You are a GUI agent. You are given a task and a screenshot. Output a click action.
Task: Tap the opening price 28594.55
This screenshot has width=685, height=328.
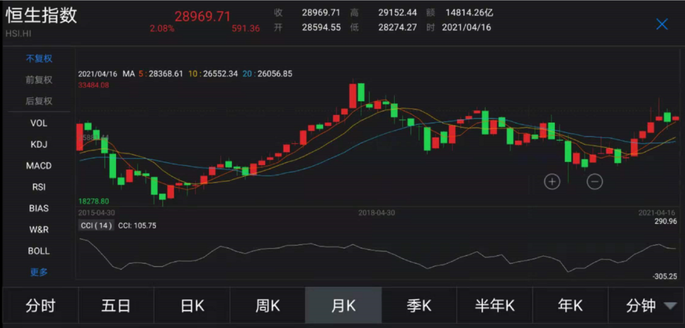[321, 27]
